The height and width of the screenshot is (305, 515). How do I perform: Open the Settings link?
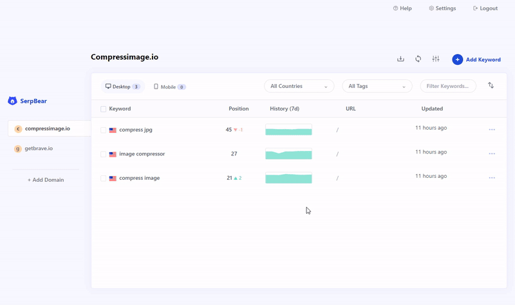(x=442, y=8)
